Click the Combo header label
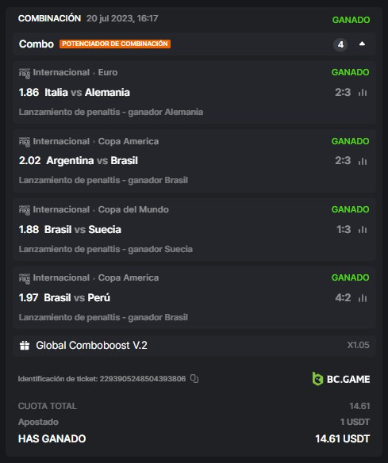Image resolution: width=388 pixels, height=463 pixels. (36, 44)
